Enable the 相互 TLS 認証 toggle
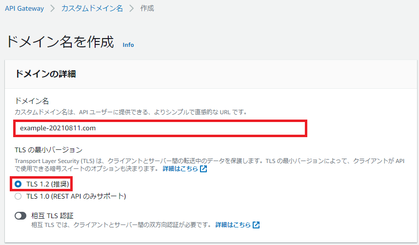 [x=20, y=216]
